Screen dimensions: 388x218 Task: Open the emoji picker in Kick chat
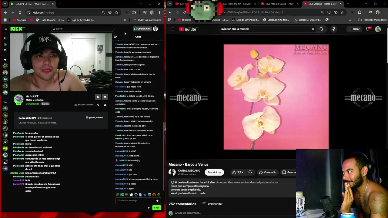click(157, 200)
